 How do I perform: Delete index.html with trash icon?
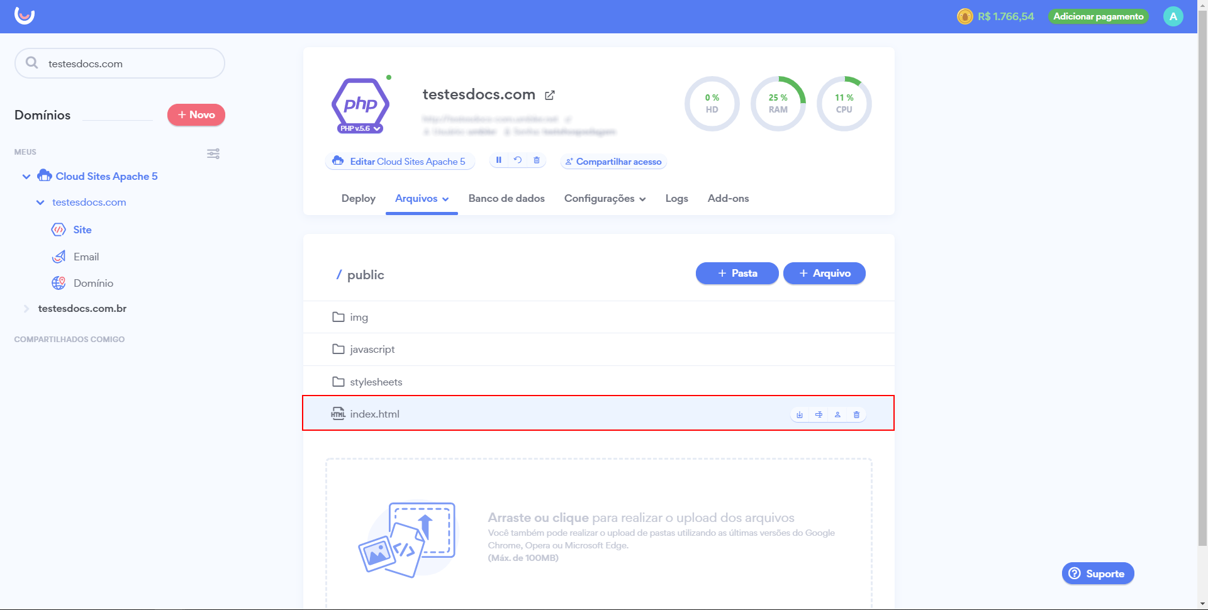[x=856, y=414]
